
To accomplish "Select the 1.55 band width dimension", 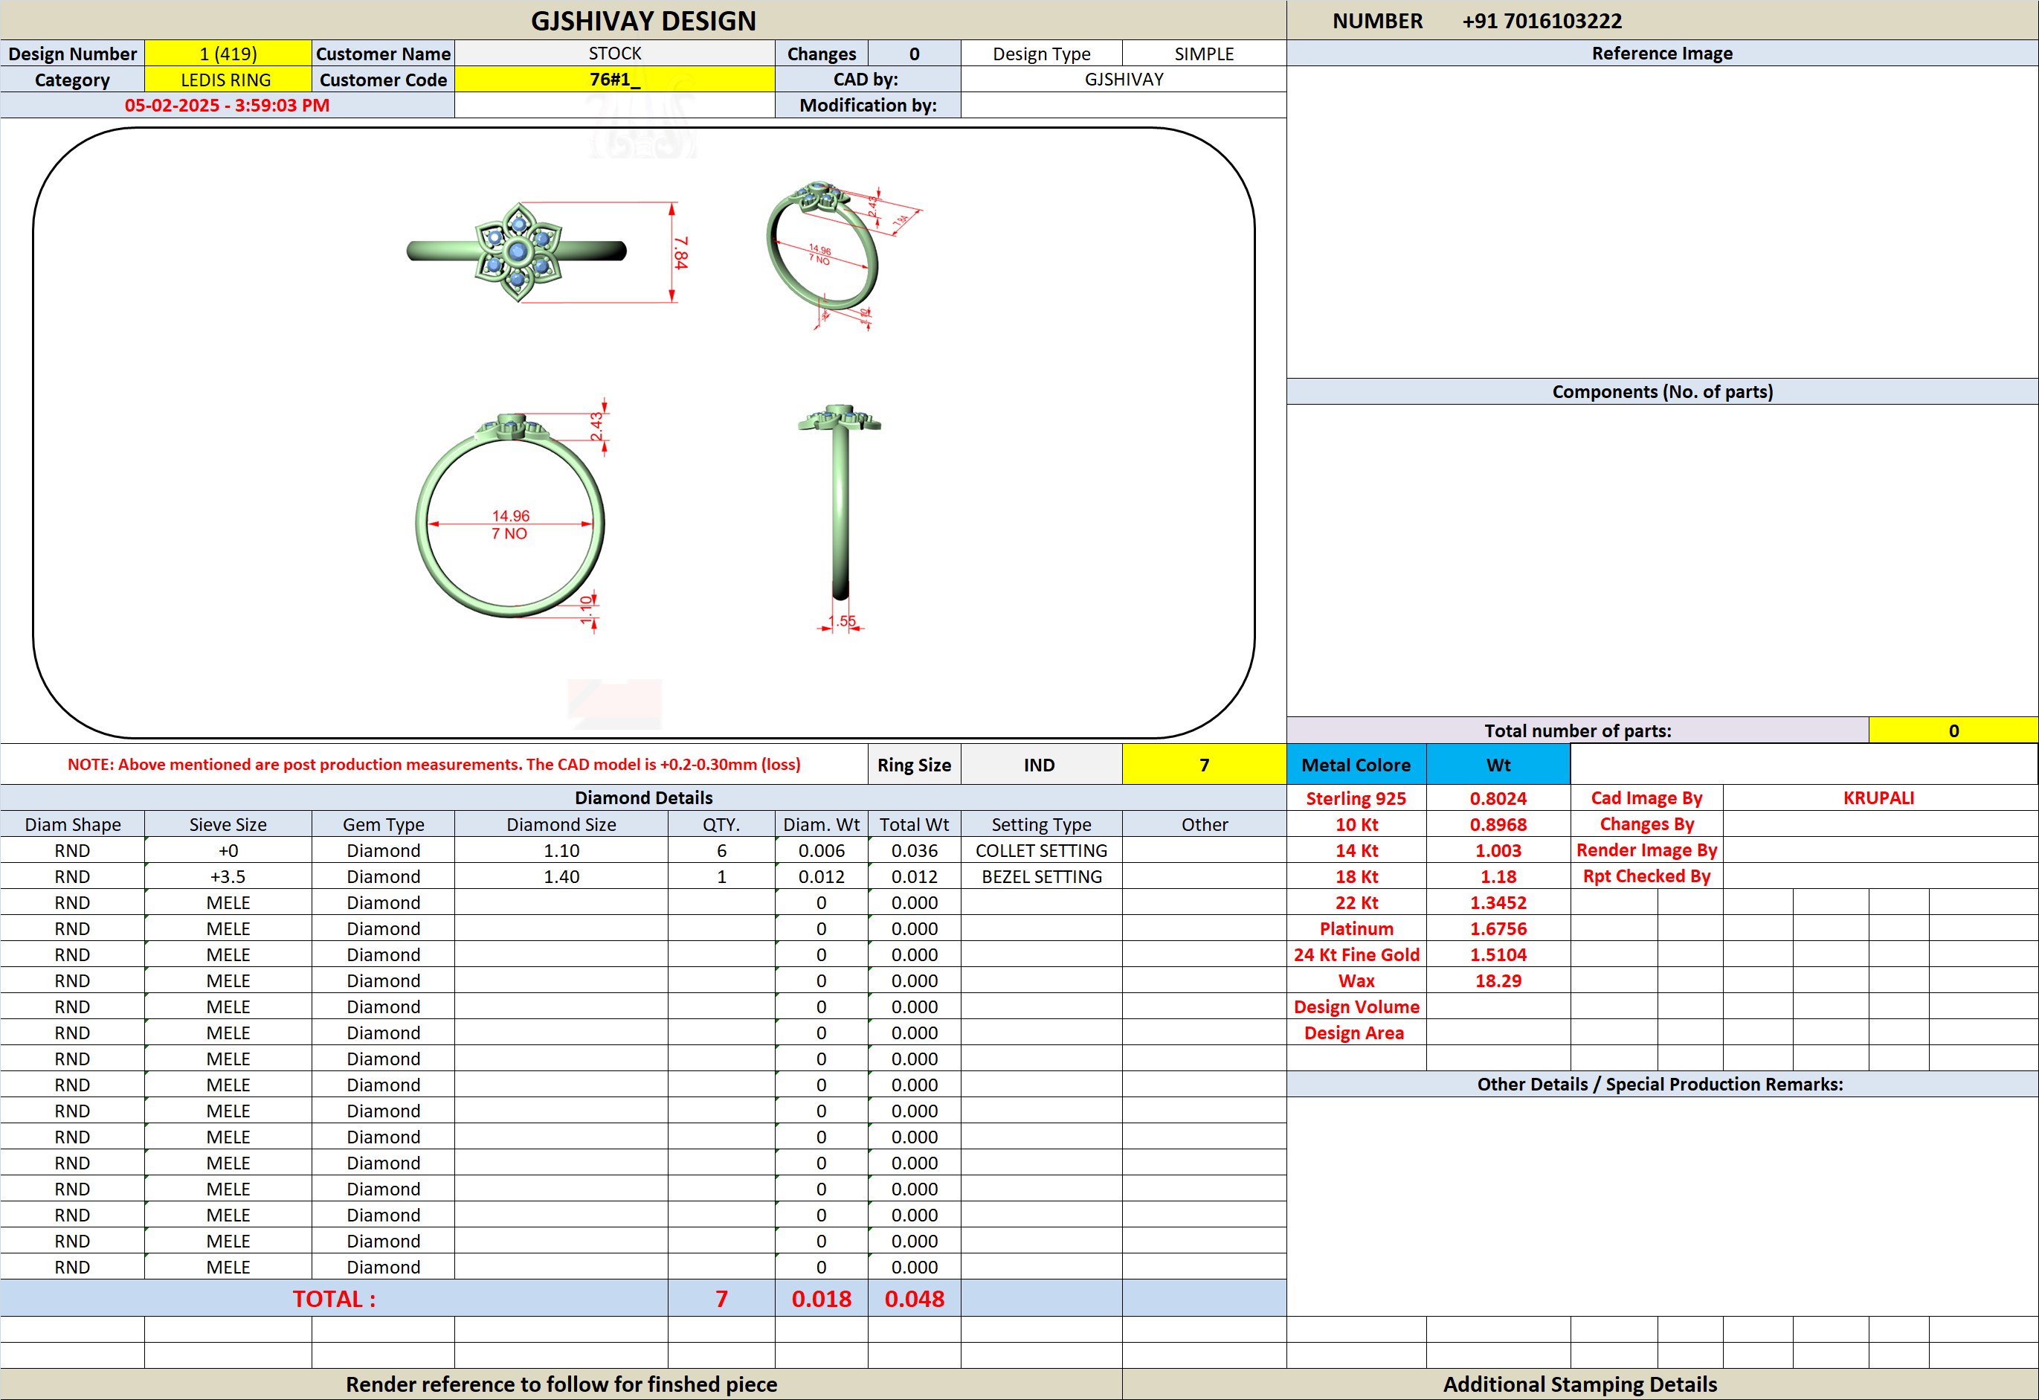I will 841,620.
